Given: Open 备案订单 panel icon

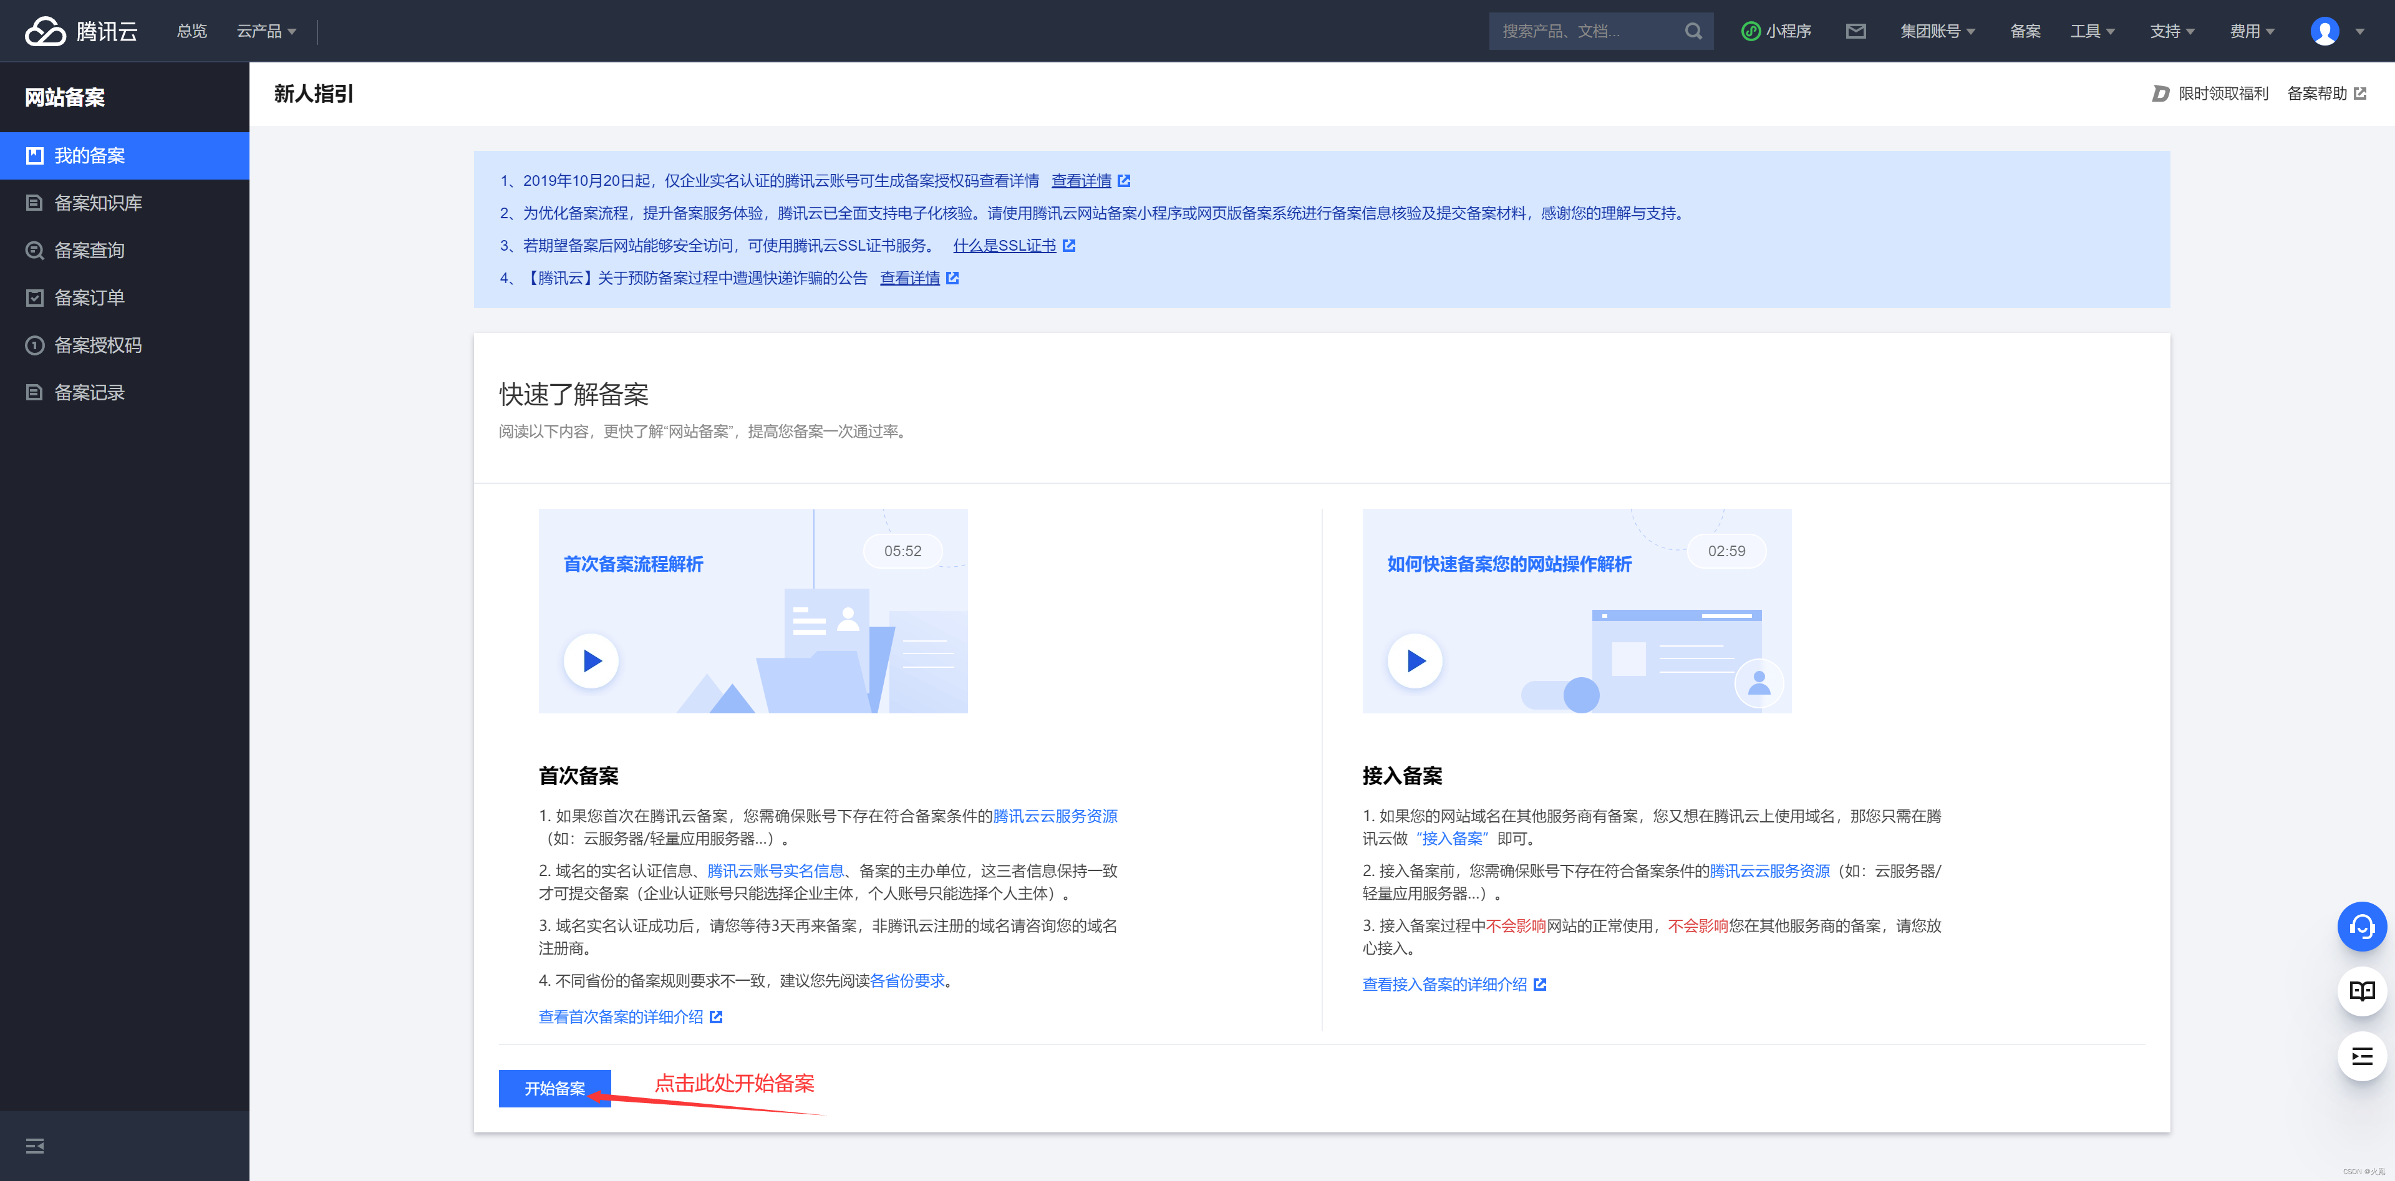Looking at the screenshot, I should click(x=34, y=298).
